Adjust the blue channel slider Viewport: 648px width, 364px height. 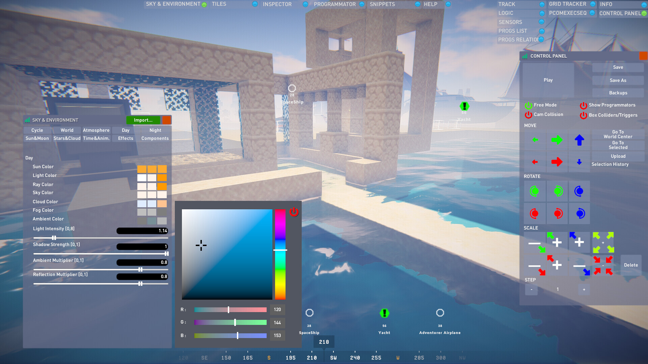[237, 335]
